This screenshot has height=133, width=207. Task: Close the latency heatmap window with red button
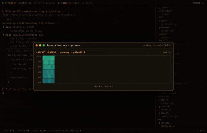click(x=36, y=45)
